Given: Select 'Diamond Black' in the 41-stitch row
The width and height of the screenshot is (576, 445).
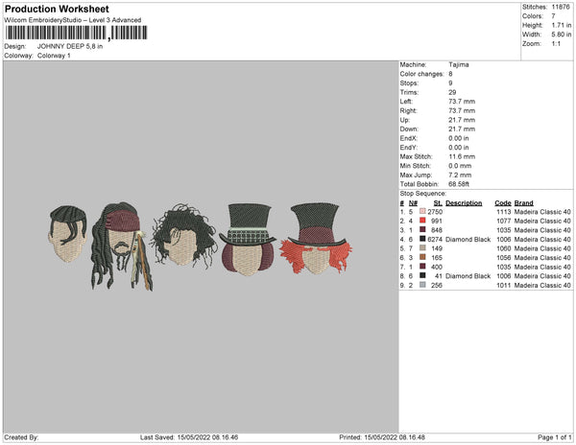Looking at the screenshot, I should (x=468, y=276).
